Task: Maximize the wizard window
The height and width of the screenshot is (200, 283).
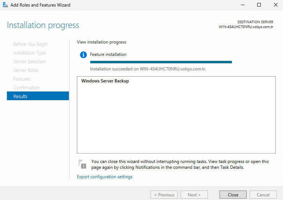Action: (259, 5)
